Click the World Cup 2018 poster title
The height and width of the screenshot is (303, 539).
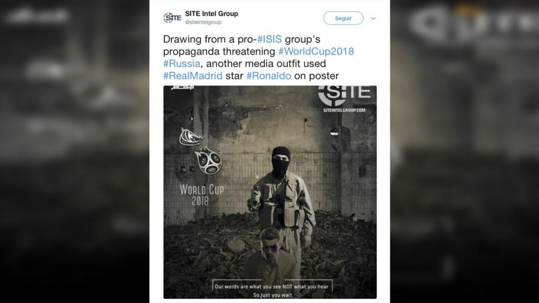tap(202, 195)
